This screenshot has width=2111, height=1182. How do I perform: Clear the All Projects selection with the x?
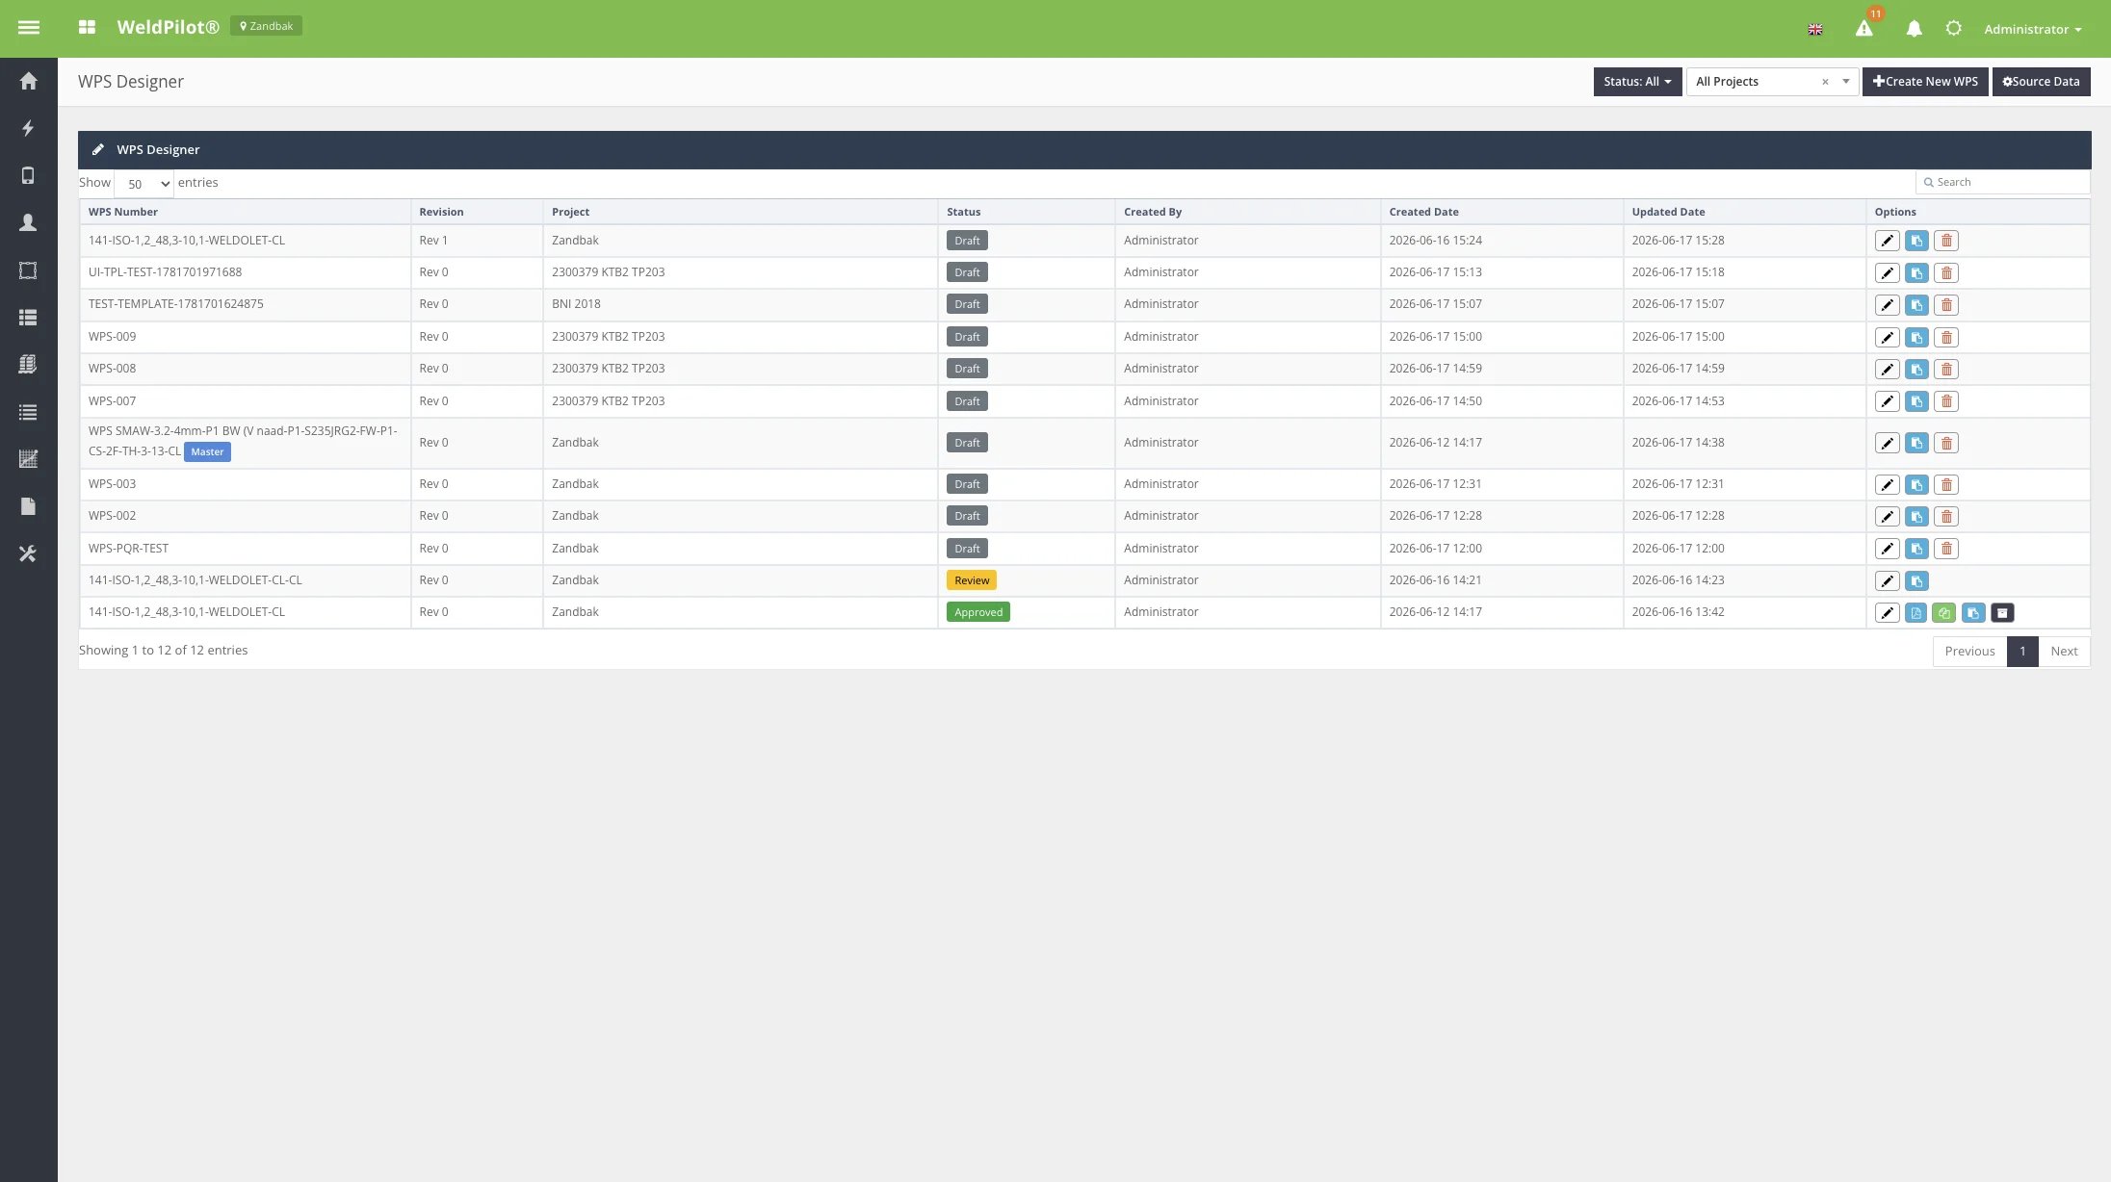[x=1825, y=82]
